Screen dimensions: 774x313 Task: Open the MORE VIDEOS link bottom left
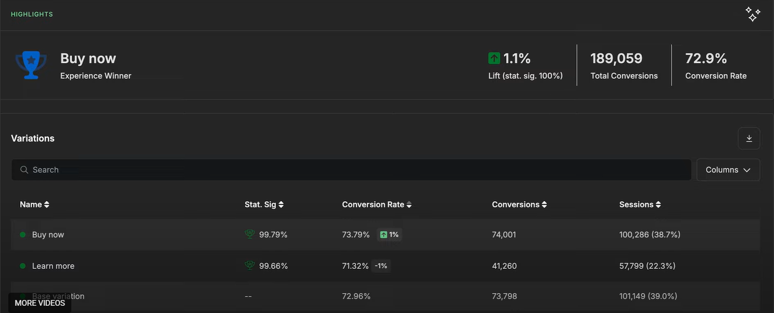(x=39, y=303)
